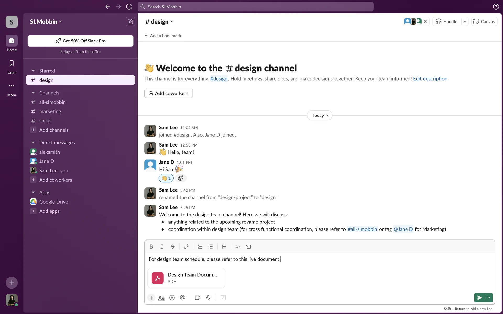The width and height of the screenshot is (503, 314).
Task: Click the compose new message icon
Action: (130, 21)
